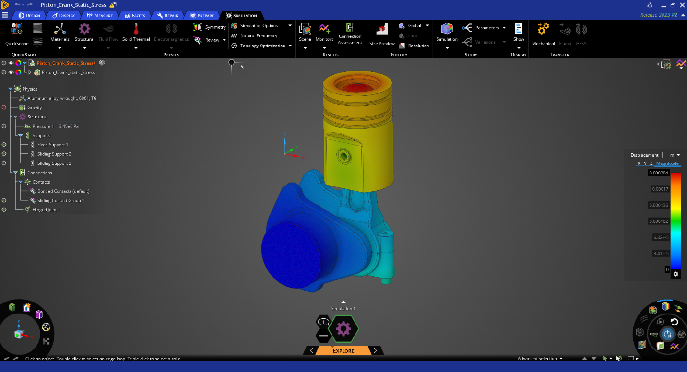
Task: Toggle the circle beside Pressure 1
Action: pos(4,126)
